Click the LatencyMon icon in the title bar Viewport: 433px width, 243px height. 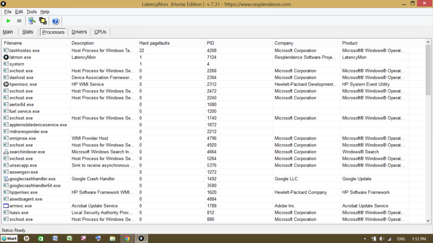(3, 4)
